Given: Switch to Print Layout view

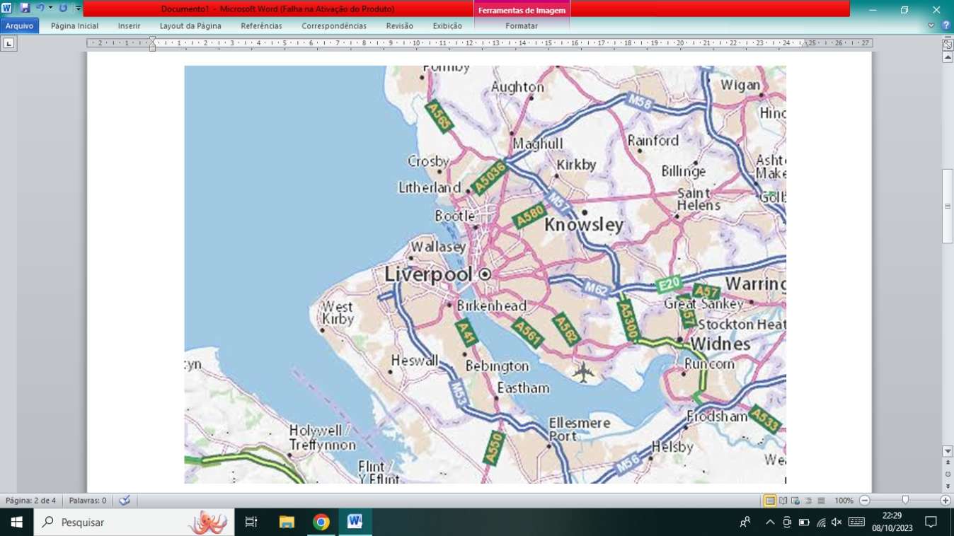Looking at the screenshot, I should pos(770,501).
